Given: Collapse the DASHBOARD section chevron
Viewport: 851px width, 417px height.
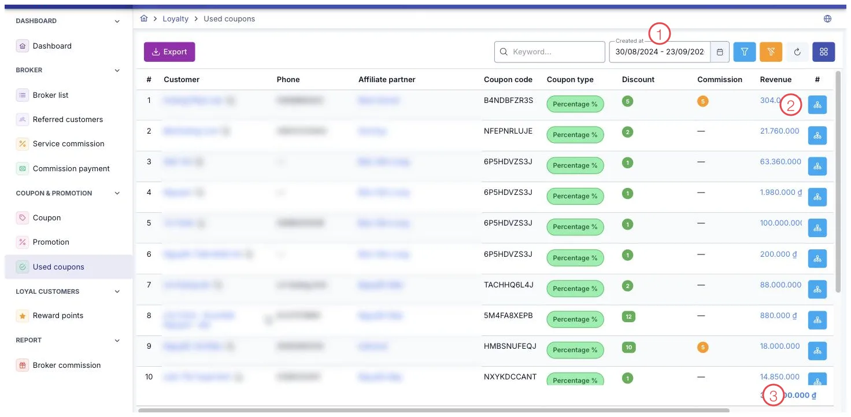Looking at the screenshot, I should (117, 21).
